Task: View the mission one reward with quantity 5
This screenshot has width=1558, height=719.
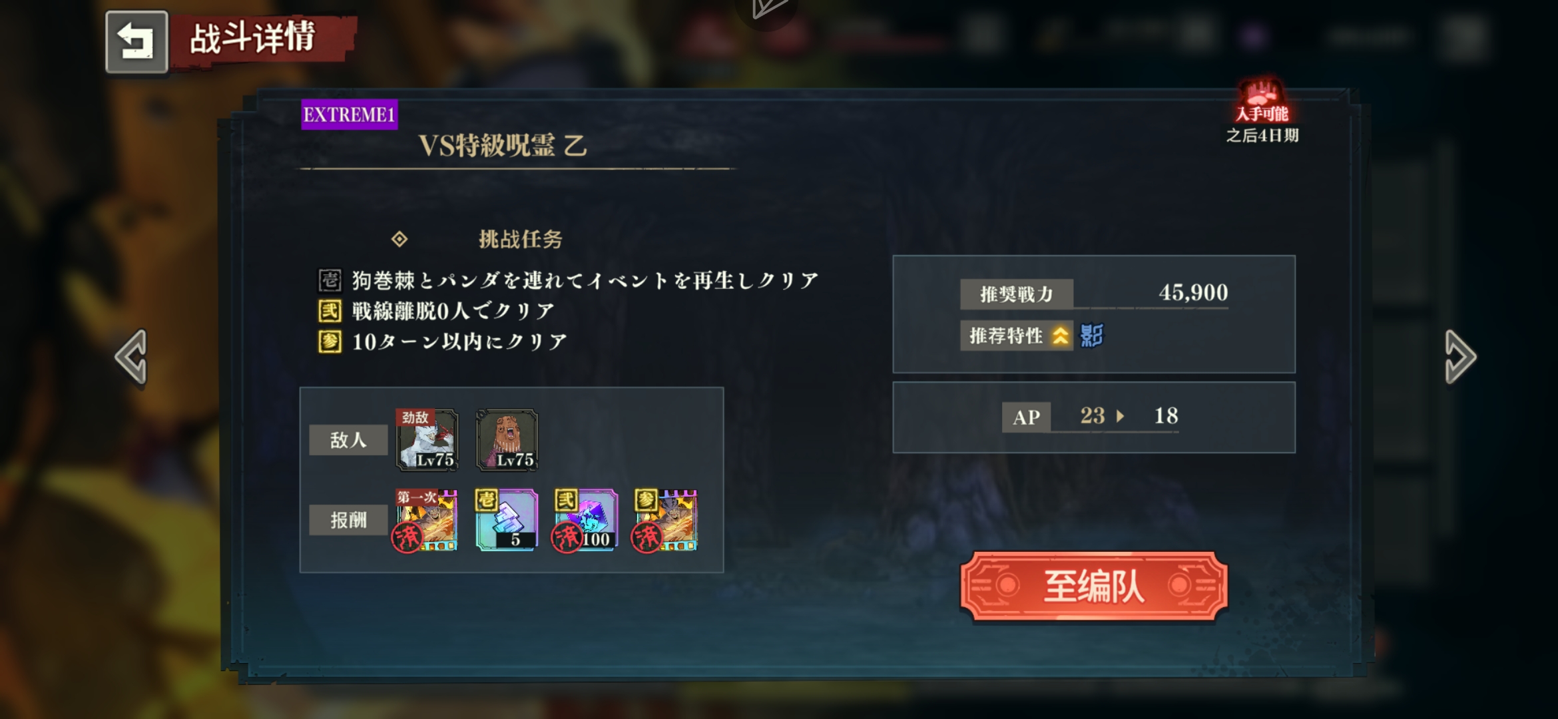Action: (x=506, y=521)
